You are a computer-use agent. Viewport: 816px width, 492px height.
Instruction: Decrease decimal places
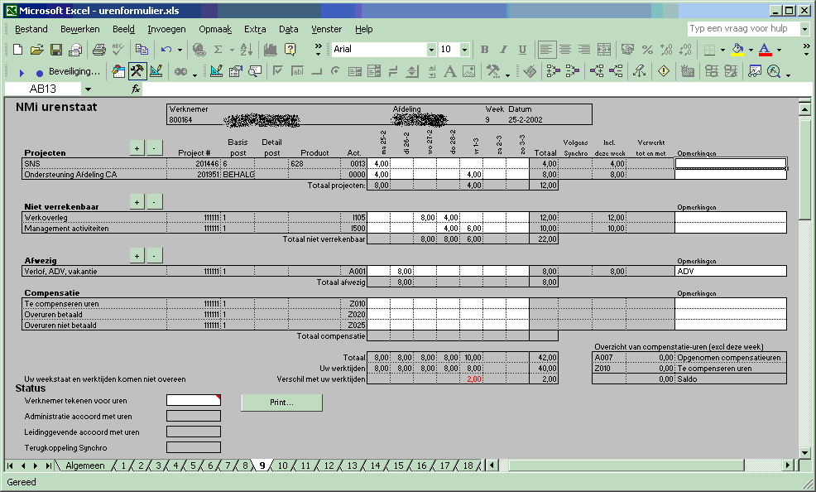click(x=685, y=50)
